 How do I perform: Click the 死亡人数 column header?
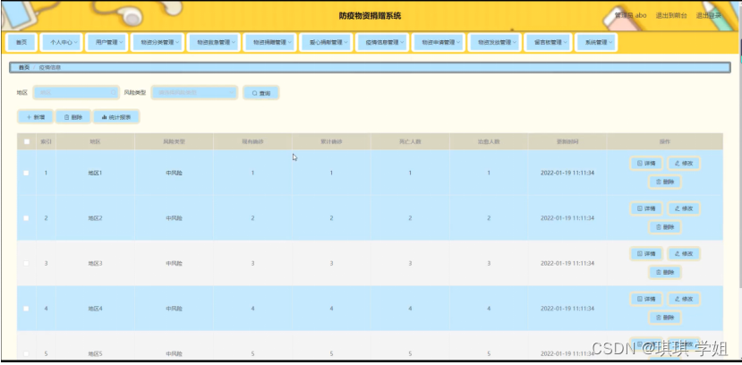click(410, 141)
